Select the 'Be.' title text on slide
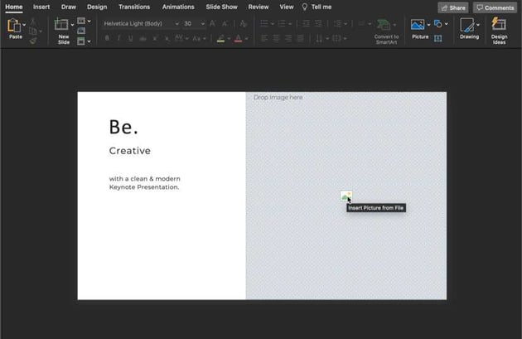The width and height of the screenshot is (522, 339). point(123,127)
